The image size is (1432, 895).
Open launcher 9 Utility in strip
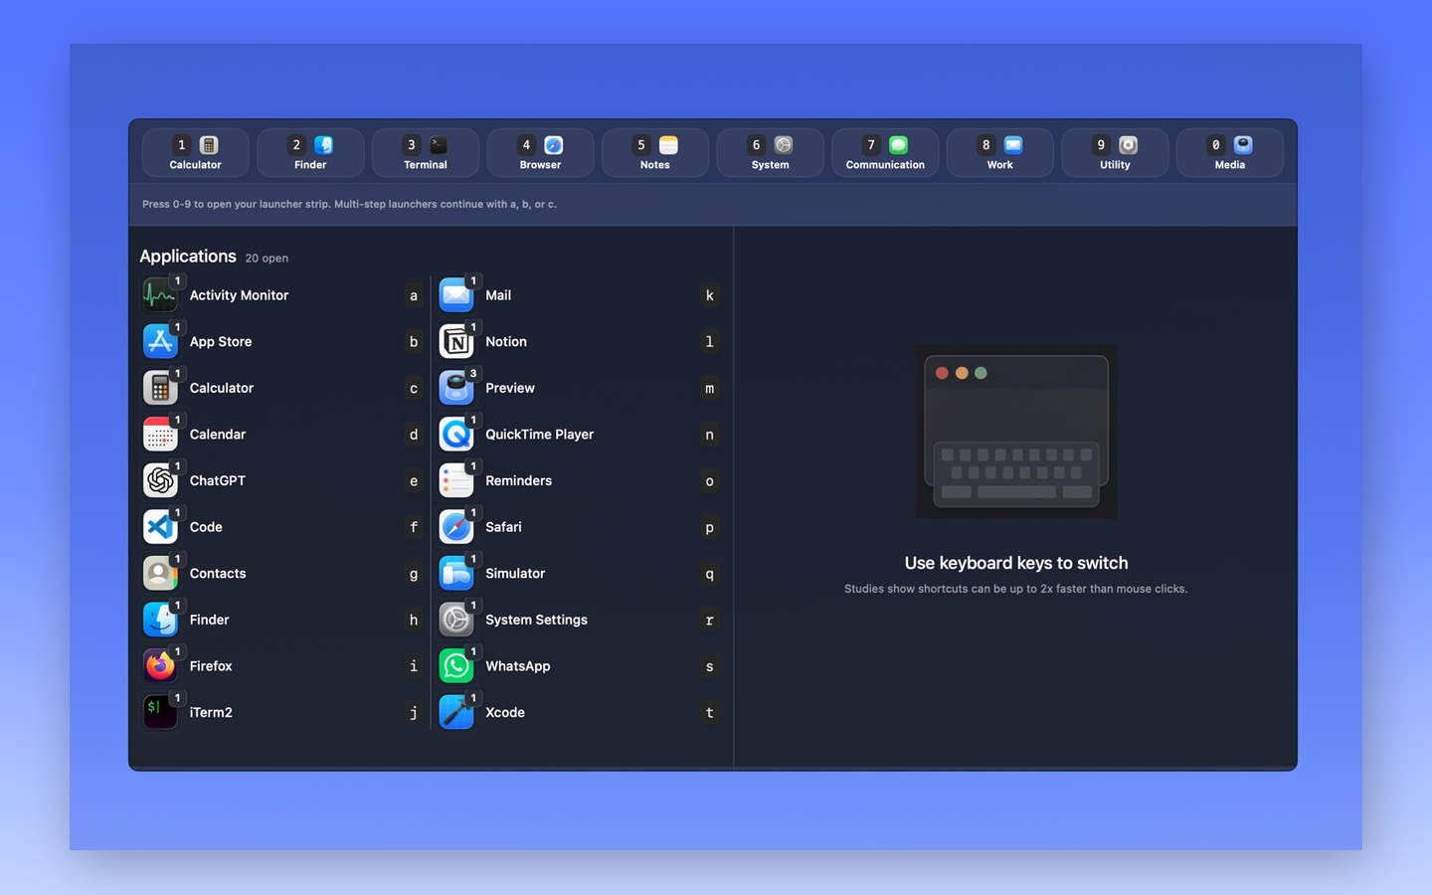(1115, 153)
